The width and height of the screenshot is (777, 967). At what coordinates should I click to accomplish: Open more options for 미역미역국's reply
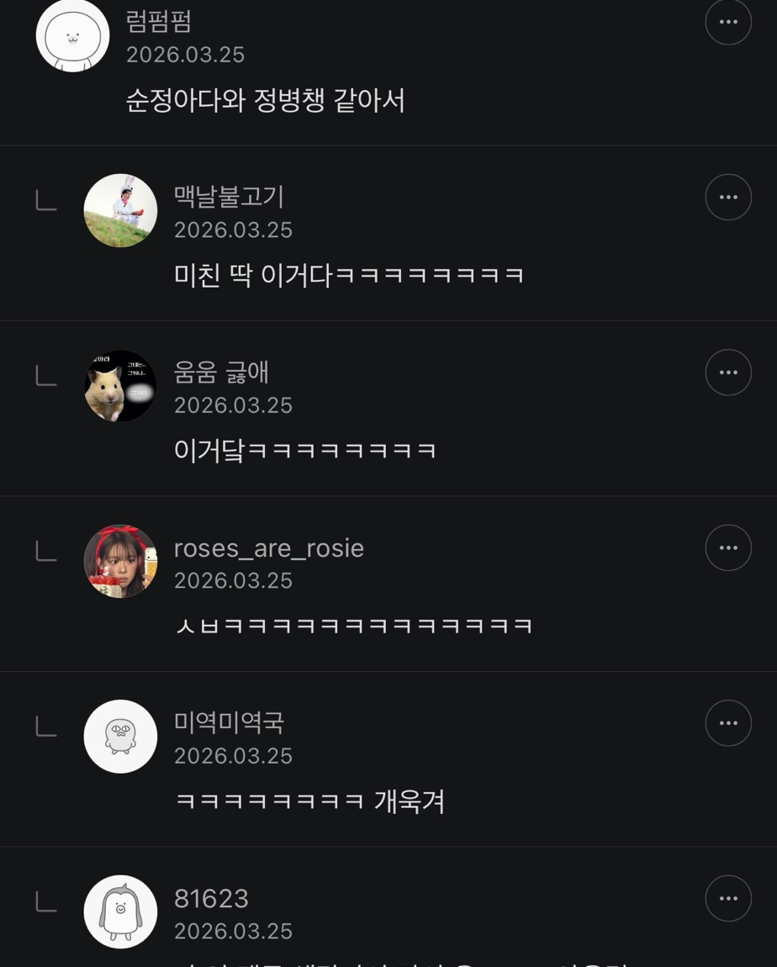pos(728,723)
